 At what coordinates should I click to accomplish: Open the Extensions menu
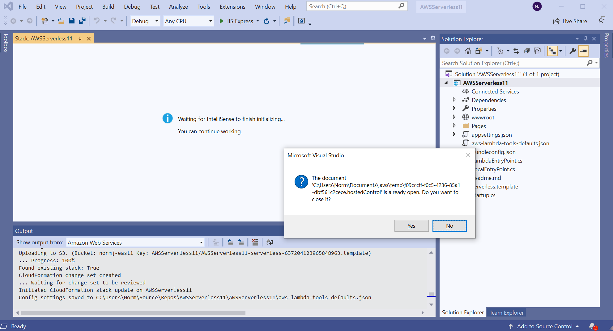pos(232,6)
